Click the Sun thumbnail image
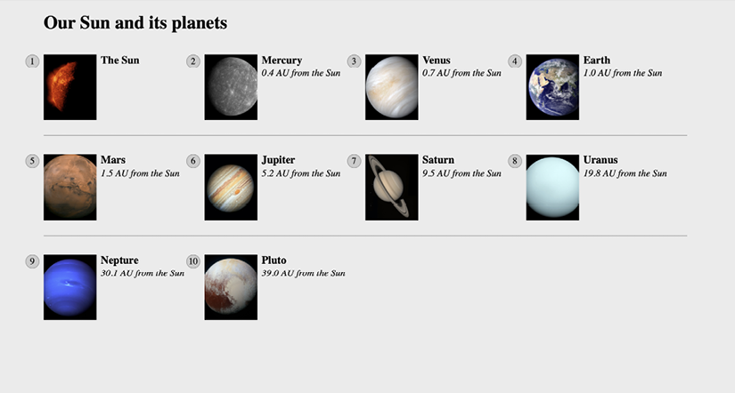The image size is (735, 393). [x=69, y=87]
